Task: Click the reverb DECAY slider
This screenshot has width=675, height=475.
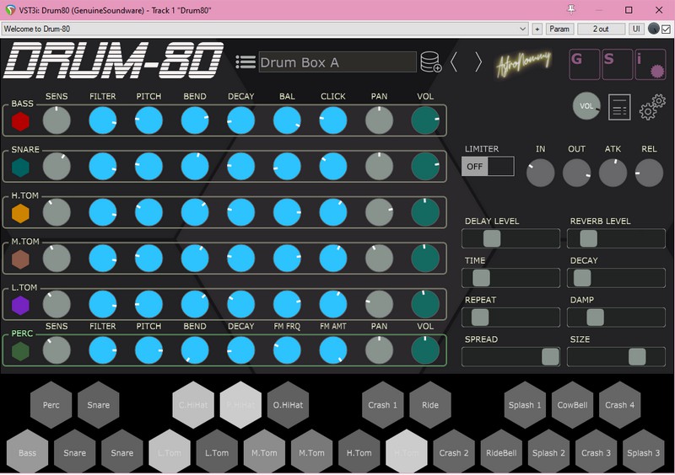Action: [x=616, y=278]
